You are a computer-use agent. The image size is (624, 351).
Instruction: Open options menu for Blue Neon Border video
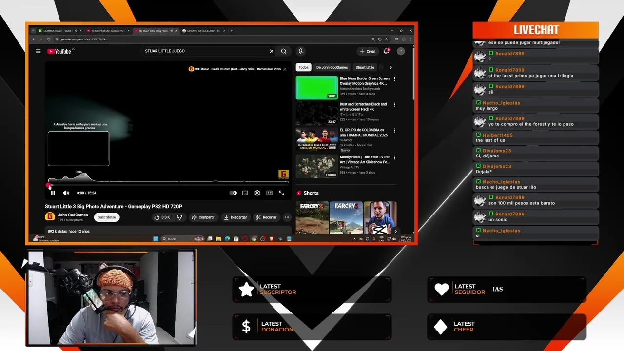tap(394, 79)
